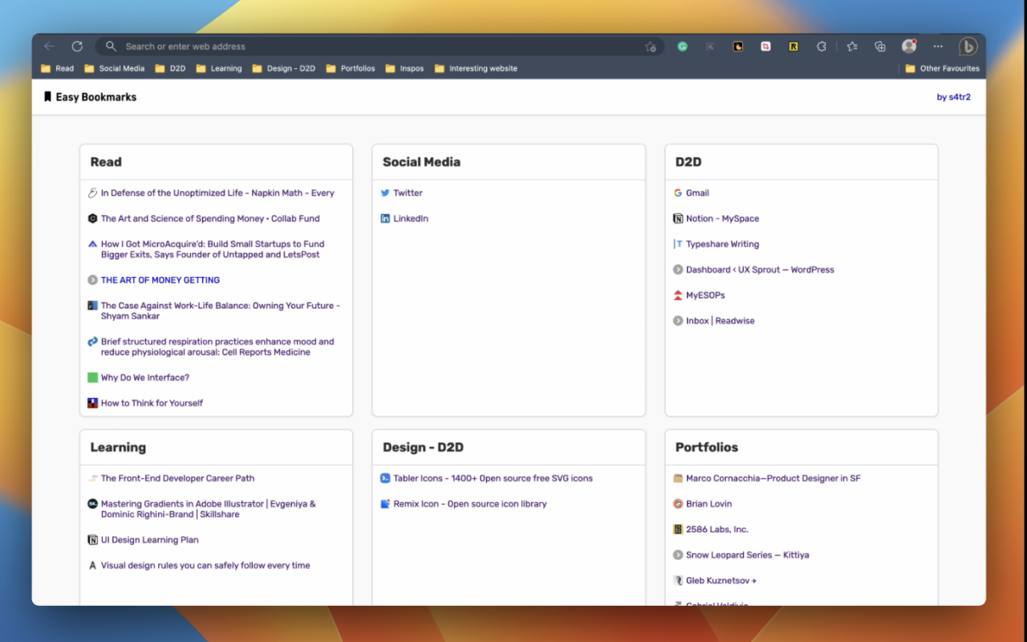Open the Read bookmarks bar folder
This screenshot has height=642, width=1027.
(x=57, y=68)
